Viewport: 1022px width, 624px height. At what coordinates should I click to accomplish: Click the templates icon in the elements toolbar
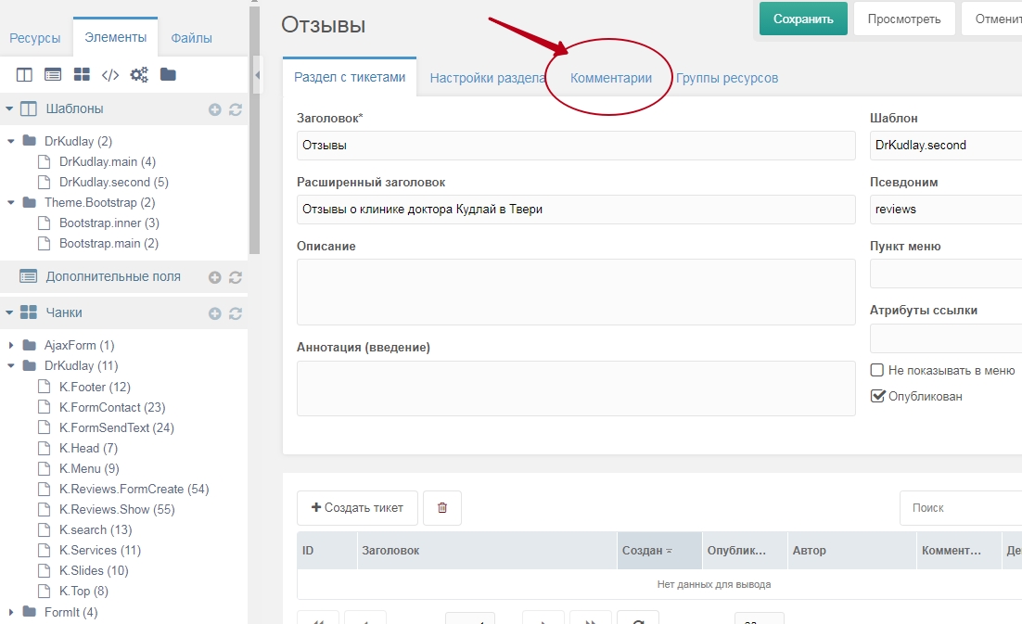24,75
